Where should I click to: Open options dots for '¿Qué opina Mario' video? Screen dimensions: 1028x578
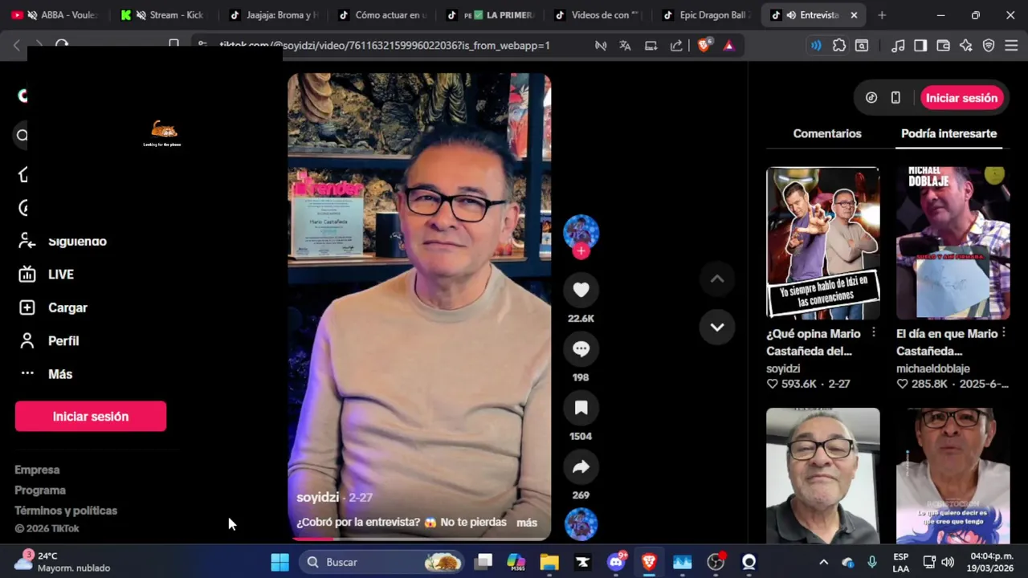[x=873, y=333]
